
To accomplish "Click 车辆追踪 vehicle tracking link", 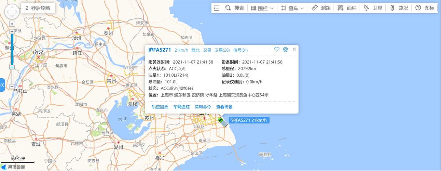I will (x=181, y=107).
